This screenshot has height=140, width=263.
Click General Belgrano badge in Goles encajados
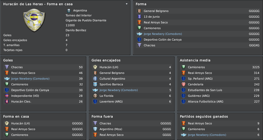click(95, 73)
